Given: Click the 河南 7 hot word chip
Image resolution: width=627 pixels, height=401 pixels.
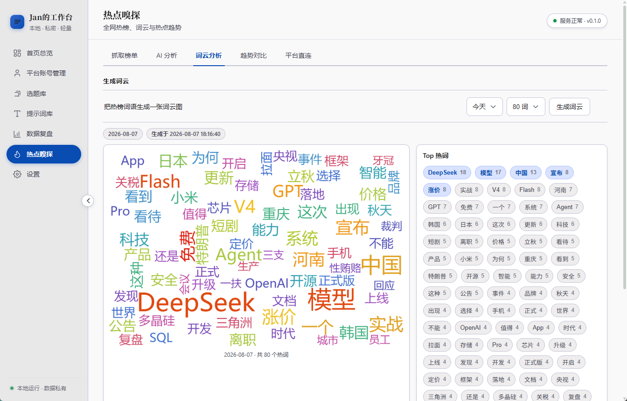Looking at the screenshot, I should pyautogui.click(x=563, y=190).
